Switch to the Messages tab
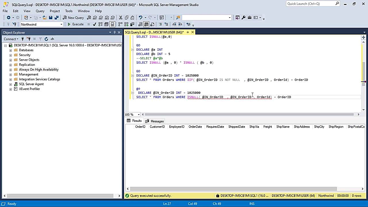The height and width of the screenshot is (207, 368). [157, 121]
